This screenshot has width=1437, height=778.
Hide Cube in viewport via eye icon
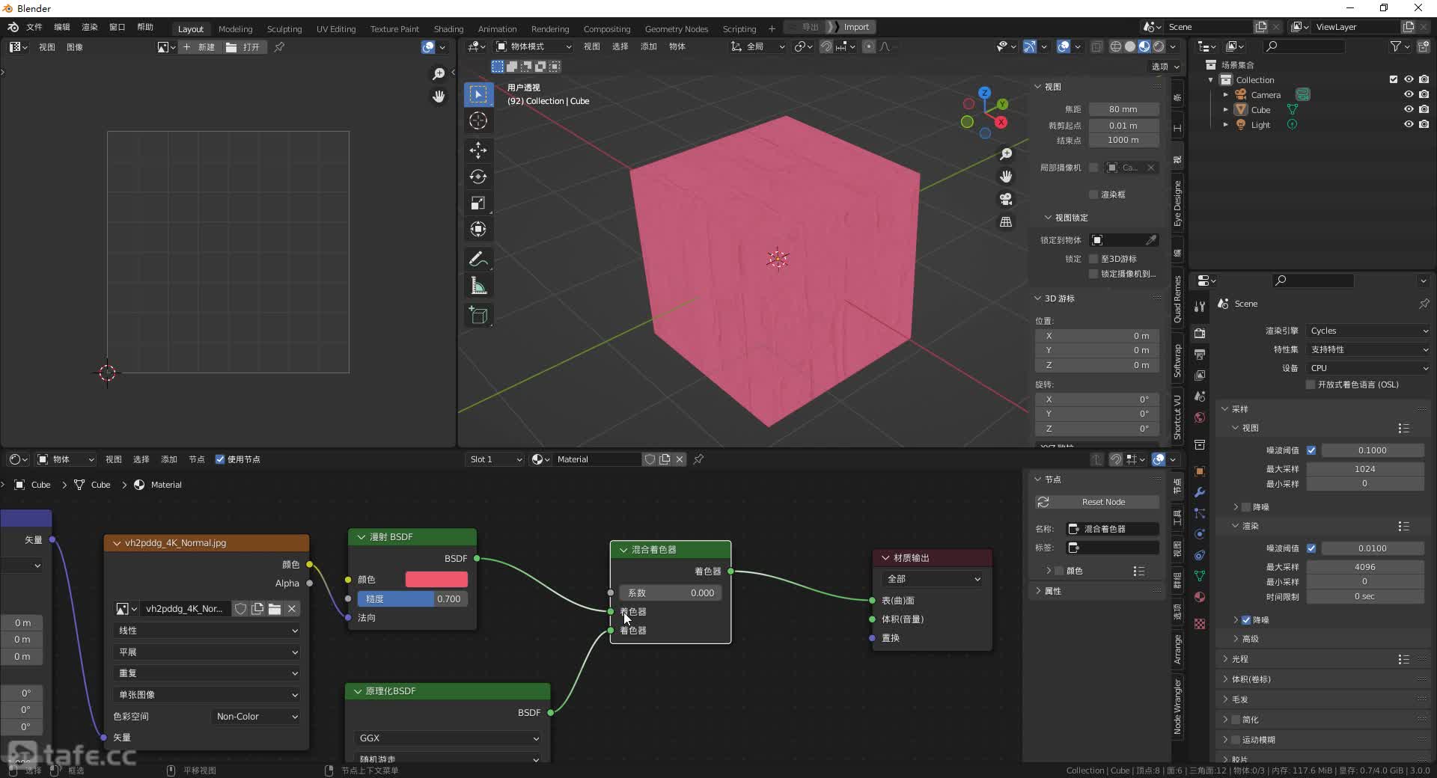tap(1409, 110)
